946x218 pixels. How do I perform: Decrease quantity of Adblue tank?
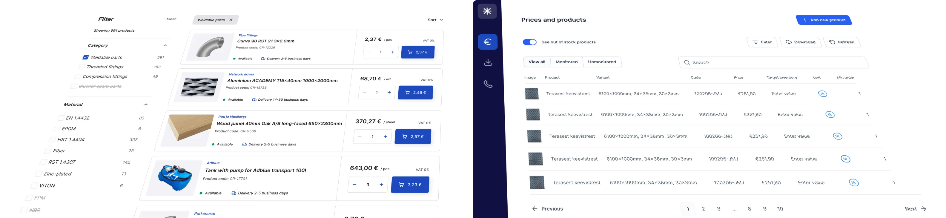(x=354, y=185)
